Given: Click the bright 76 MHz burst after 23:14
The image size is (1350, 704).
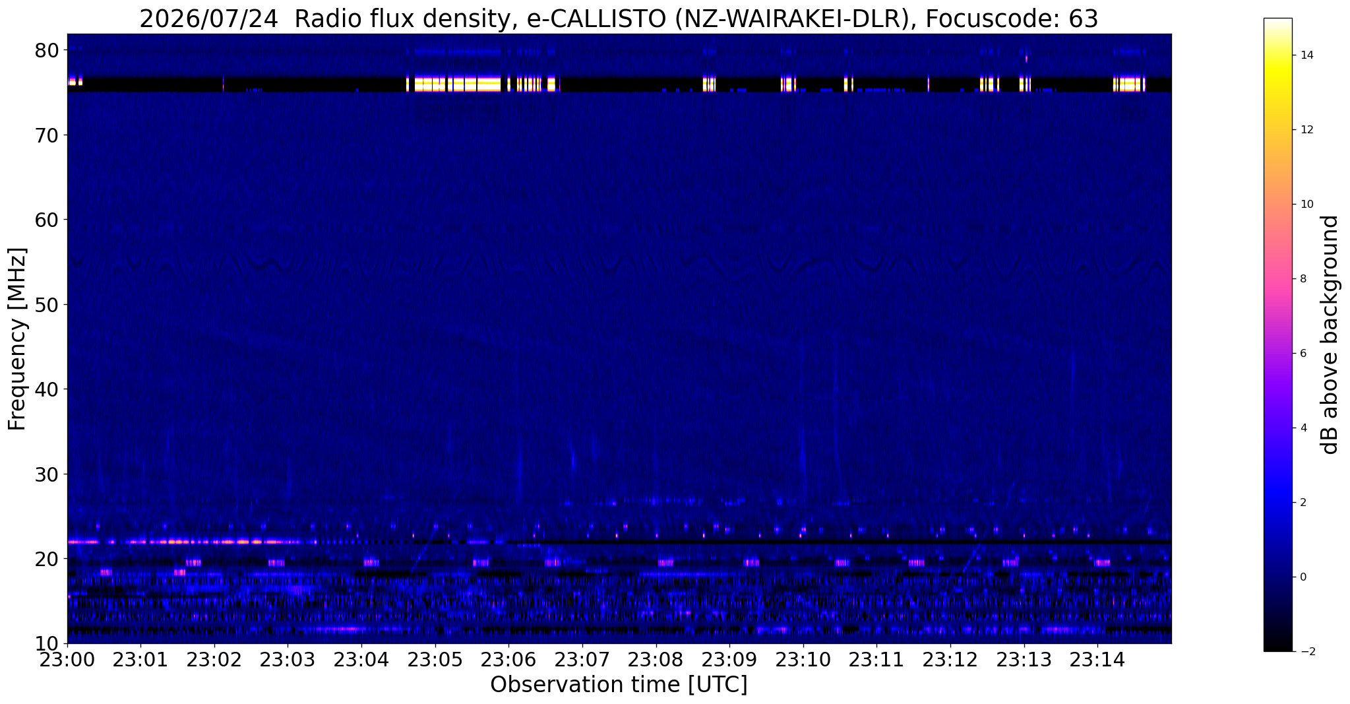Looking at the screenshot, I should [1129, 84].
